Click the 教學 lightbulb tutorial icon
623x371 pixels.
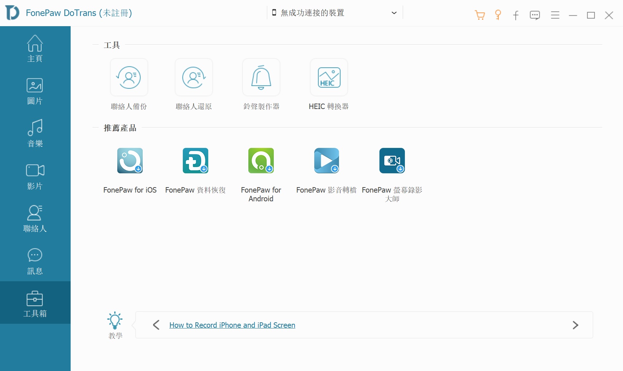pos(115,320)
